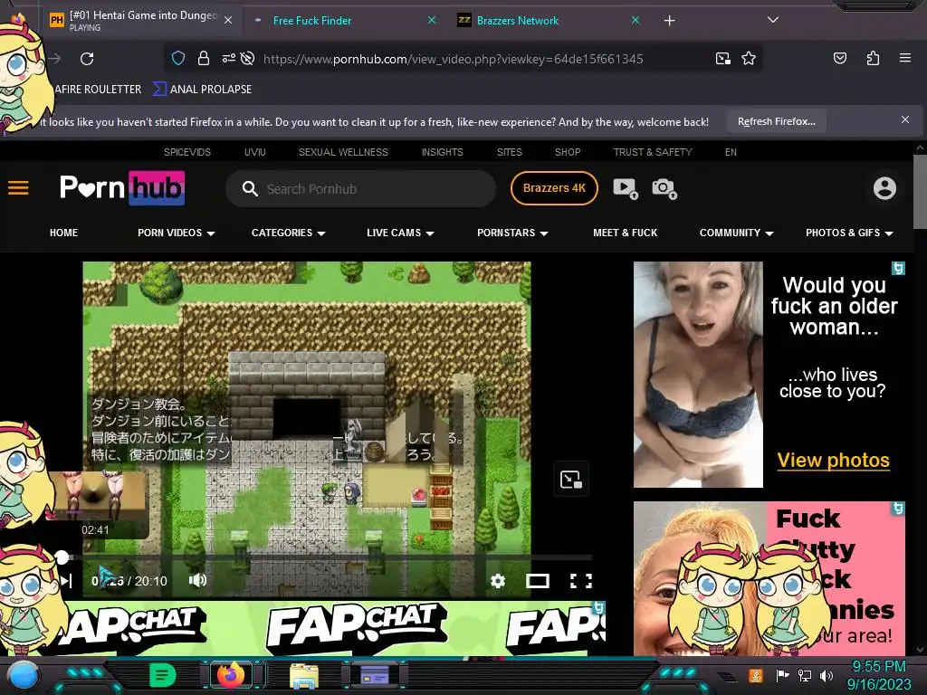The height and width of the screenshot is (695, 927).
Task: Click the padlock site security icon
Action: pyautogui.click(x=204, y=58)
